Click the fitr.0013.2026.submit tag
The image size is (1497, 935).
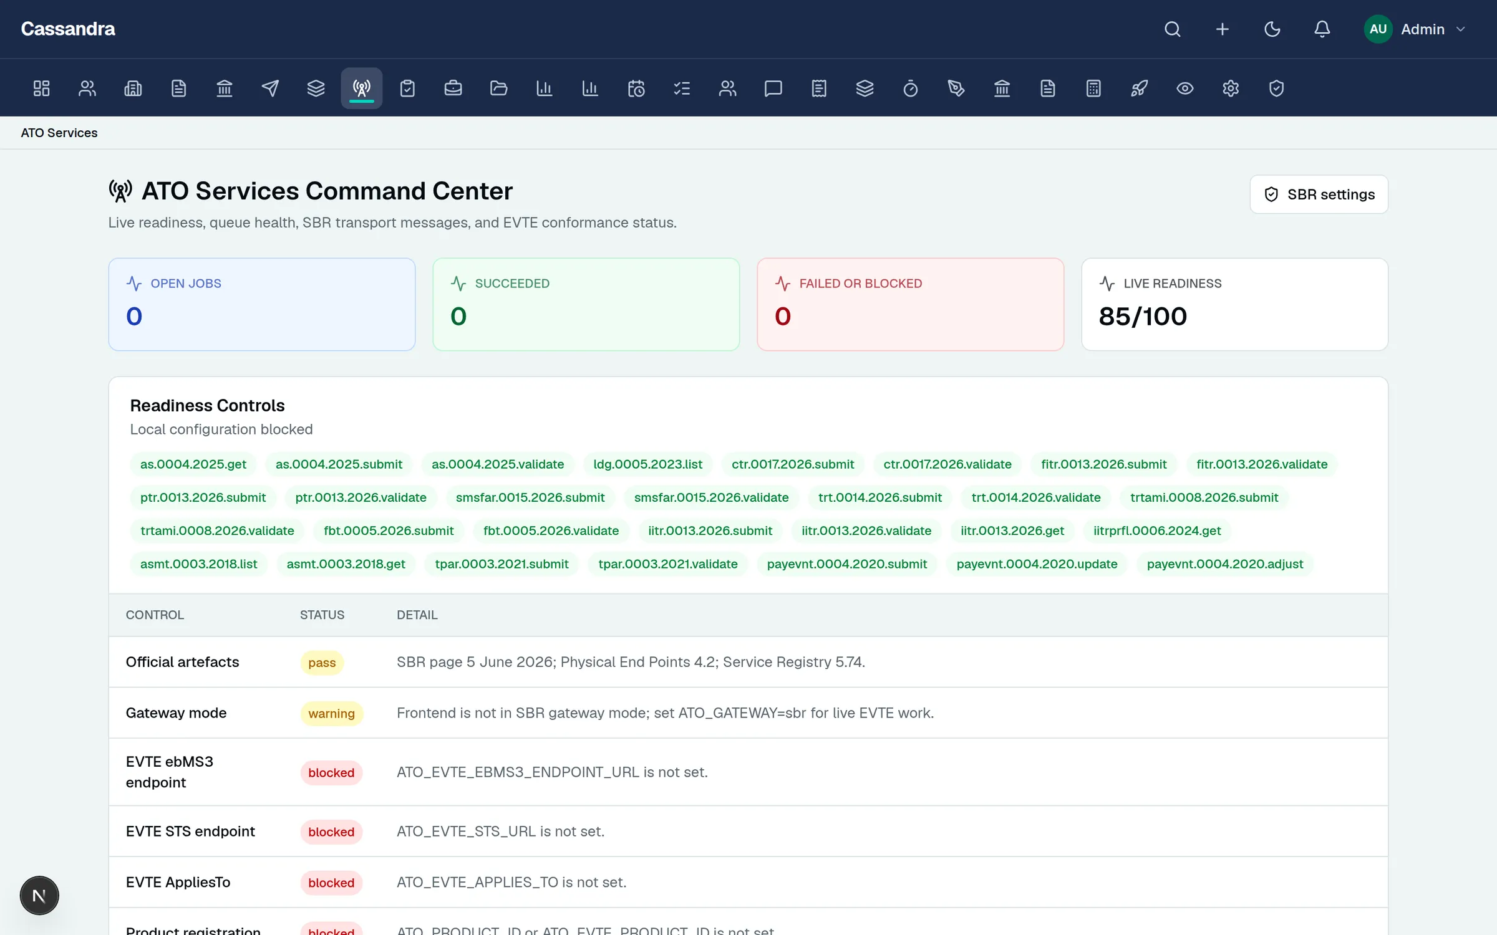(1103, 464)
